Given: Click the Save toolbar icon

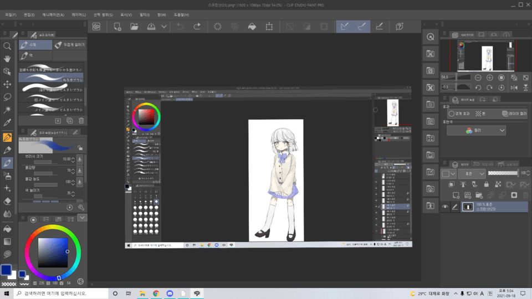Looking at the screenshot, I should [x=151, y=27].
